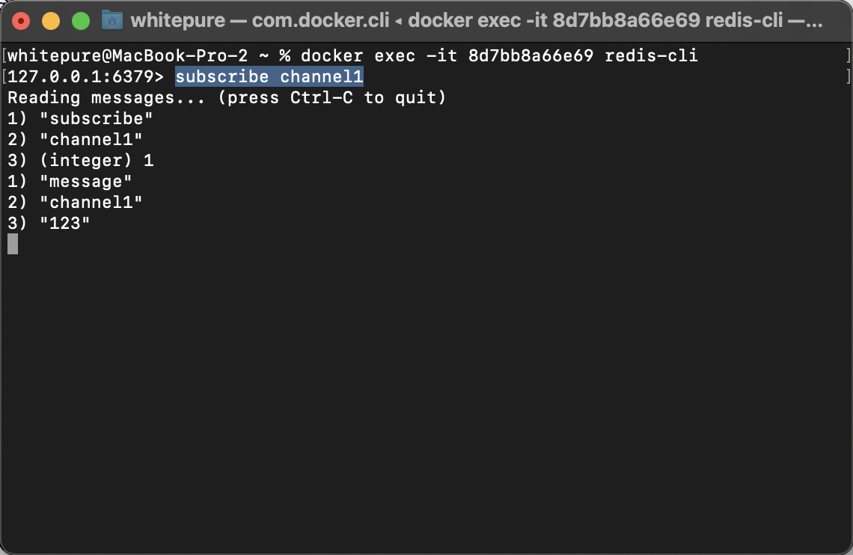This screenshot has height=555, width=853.
Task: Click the "Reading messages..." output line
Action: pyautogui.click(x=227, y=98)
